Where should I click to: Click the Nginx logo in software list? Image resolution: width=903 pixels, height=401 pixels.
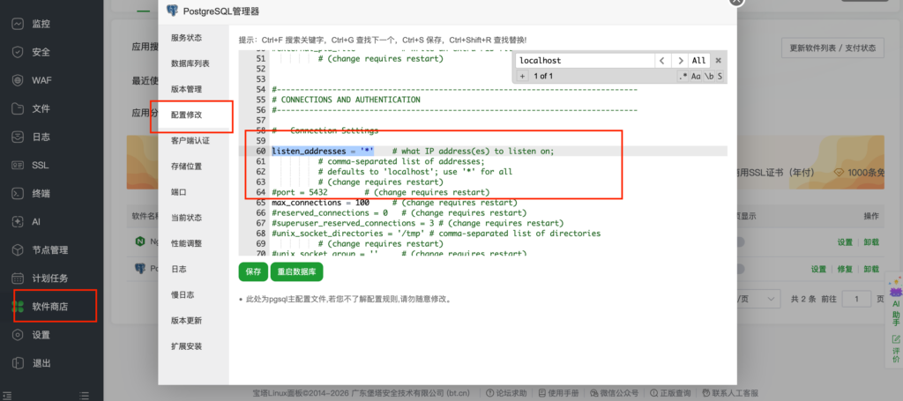[x=139, y=242]
